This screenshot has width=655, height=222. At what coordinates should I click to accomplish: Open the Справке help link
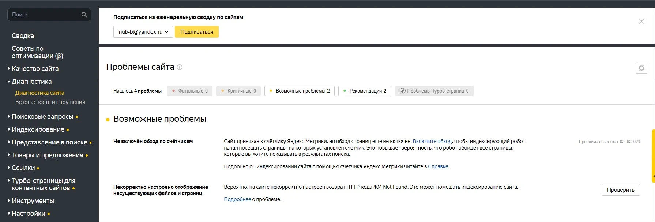click(438, 166)
